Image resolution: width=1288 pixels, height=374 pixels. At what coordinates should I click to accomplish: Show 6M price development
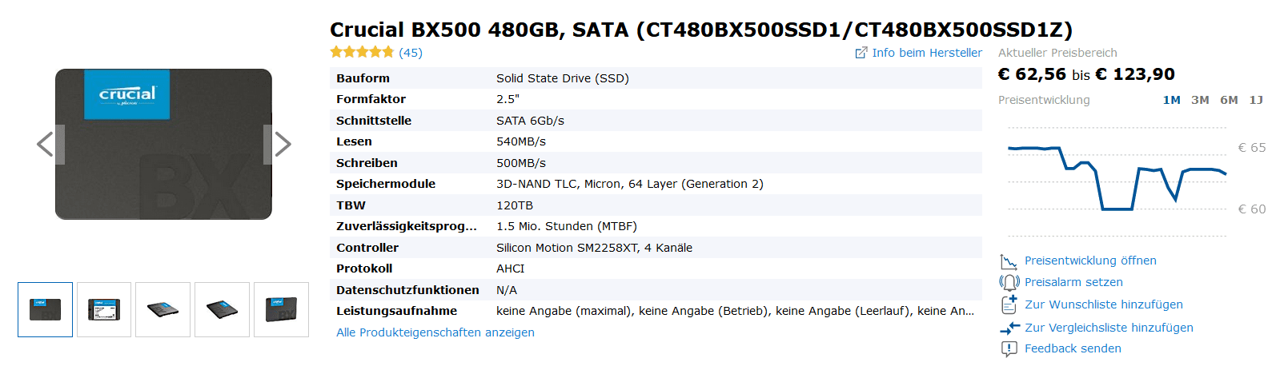click(x=1229, y=100)
